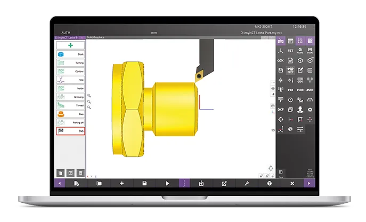This screenshot has height=222, width=366.
Task: Click the delete trash icon in the operations panel
Action: [80, 172]
